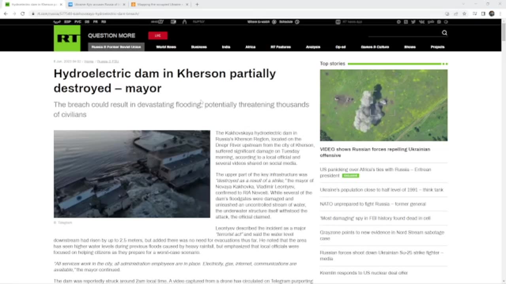Reload the page with refresh icon

tap(23, 13)
